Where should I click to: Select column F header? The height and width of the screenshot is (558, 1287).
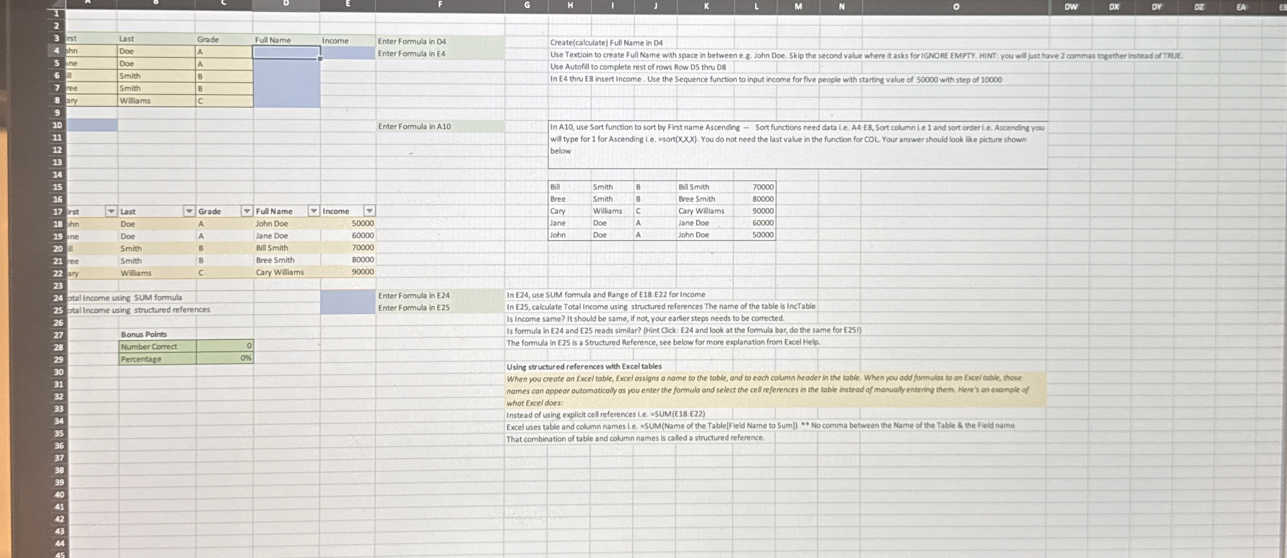440,5
